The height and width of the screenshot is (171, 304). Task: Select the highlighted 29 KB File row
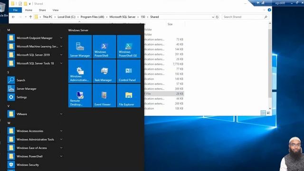pos(164,94)
